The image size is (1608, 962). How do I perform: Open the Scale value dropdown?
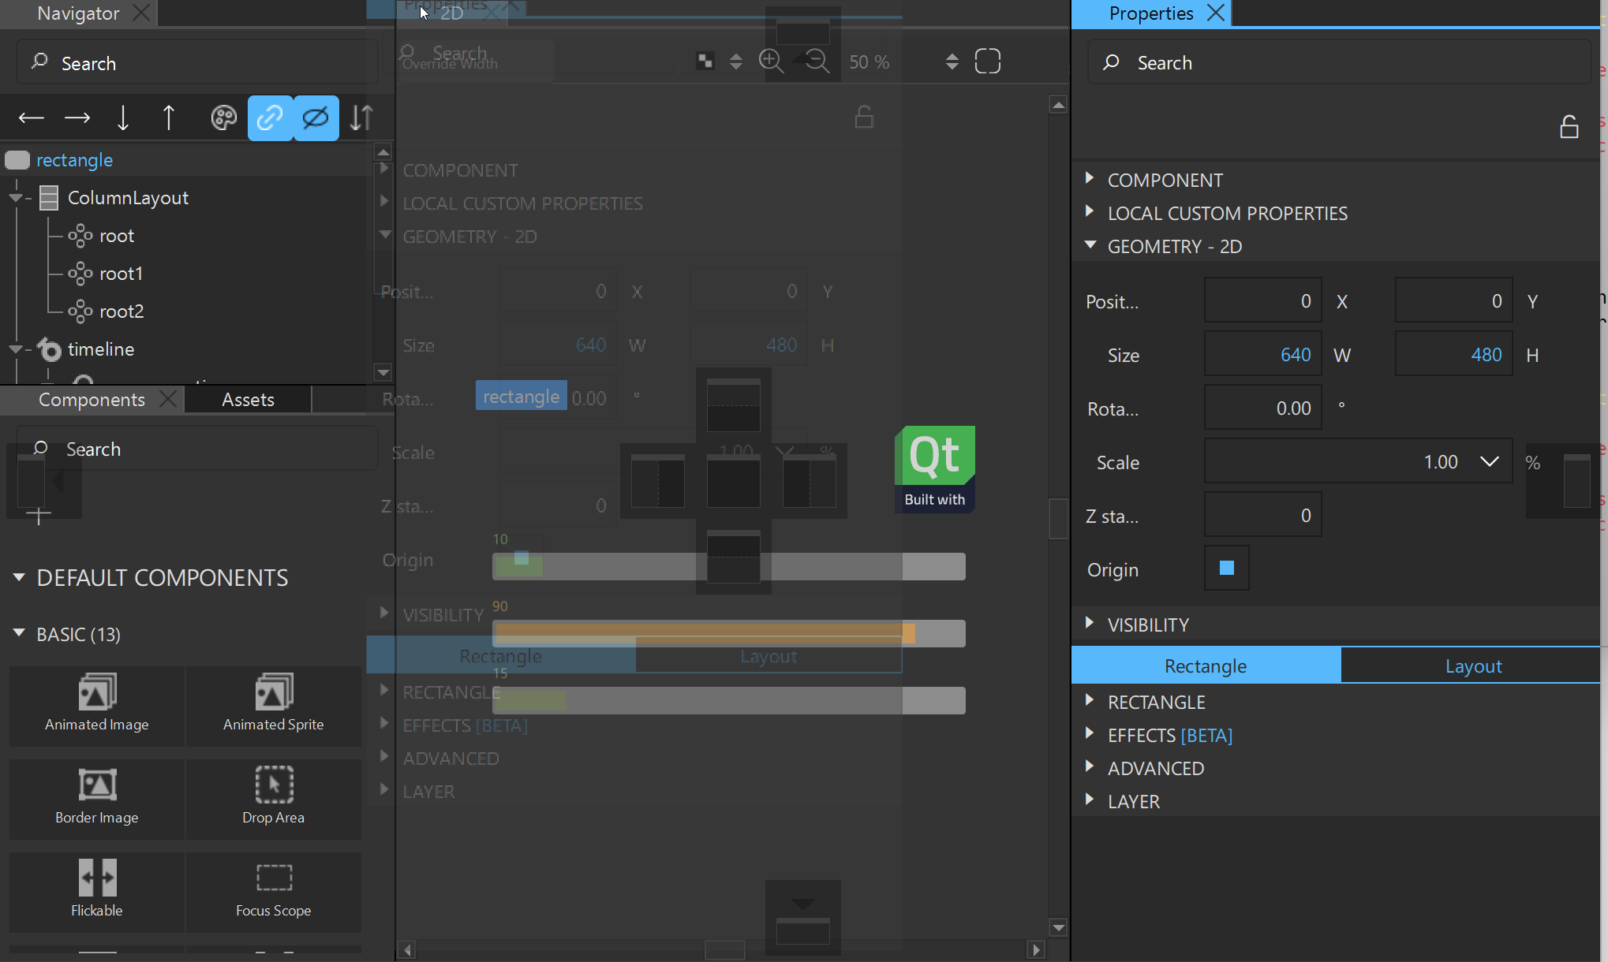(x=1489, y=462)
